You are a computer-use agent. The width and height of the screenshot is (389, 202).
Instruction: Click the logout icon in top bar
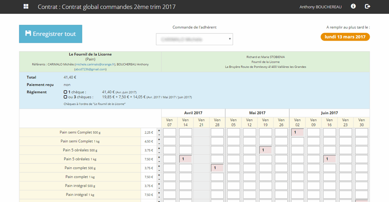pos(368,6)
